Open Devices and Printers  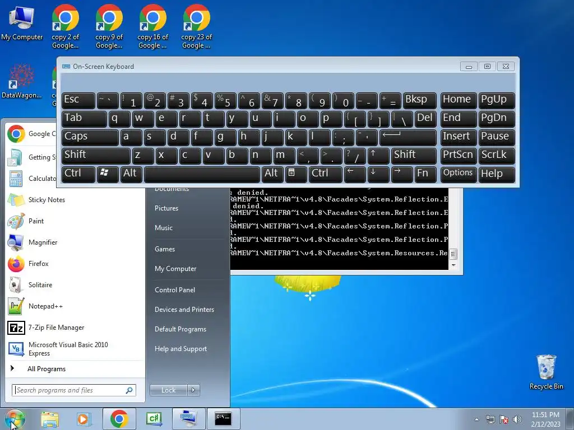[x=184, y=310]
